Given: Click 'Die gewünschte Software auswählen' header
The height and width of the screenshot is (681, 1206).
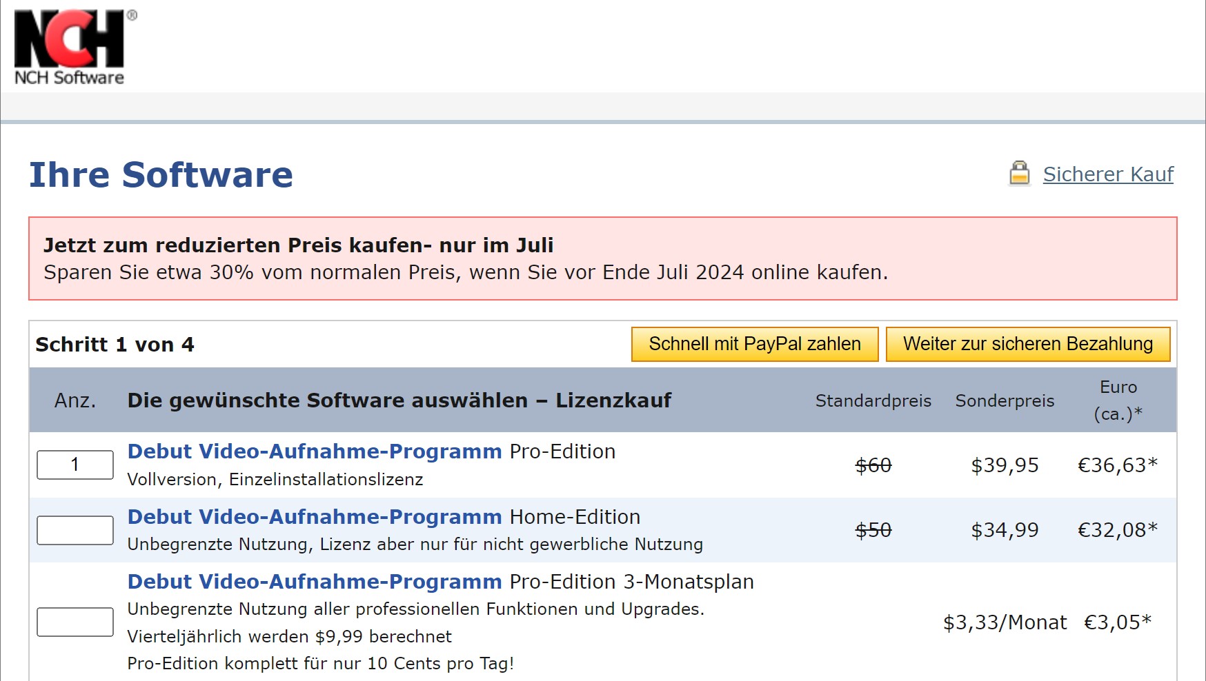Looking at the screenshot, I should [x=399, y=400].
